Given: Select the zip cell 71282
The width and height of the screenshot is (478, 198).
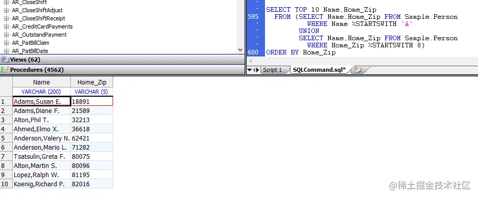Looking at the screenshot, I should click(92, 148).
